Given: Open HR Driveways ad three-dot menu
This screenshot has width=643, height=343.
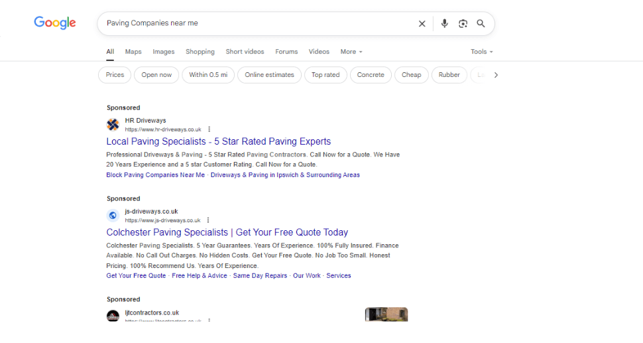Looking at the screenshot, I should tap(209, 129).
